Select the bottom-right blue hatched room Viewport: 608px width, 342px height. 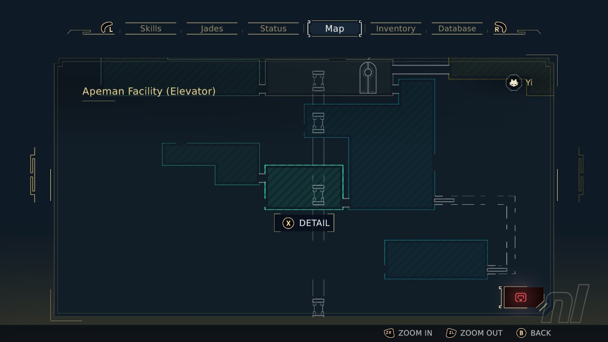[436, 260]
